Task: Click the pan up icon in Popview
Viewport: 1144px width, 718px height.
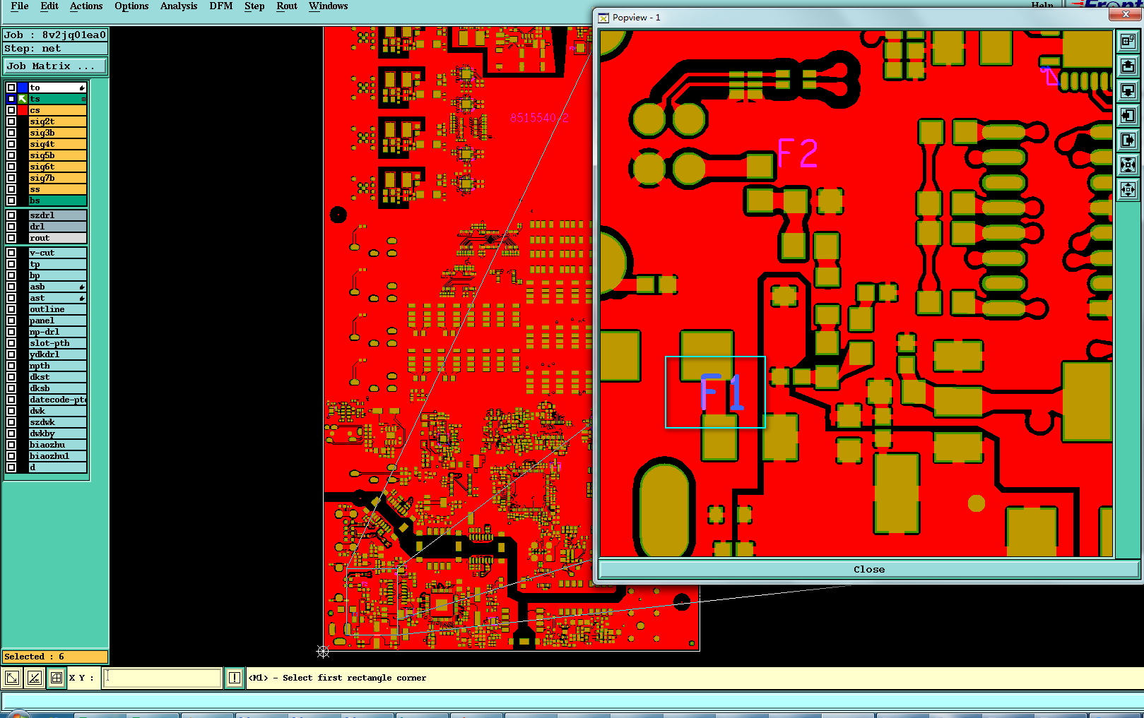Action: click(x=1128, y=66)
